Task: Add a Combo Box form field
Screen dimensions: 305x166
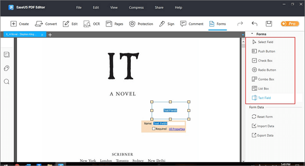Action: 263,79
